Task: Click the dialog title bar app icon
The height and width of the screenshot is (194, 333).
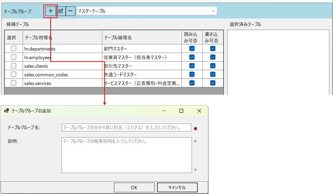Action: 7,111
